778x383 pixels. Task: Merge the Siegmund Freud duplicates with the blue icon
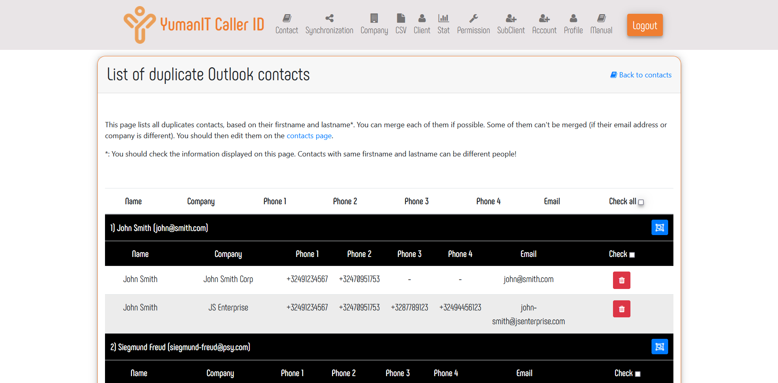point(660,347)
